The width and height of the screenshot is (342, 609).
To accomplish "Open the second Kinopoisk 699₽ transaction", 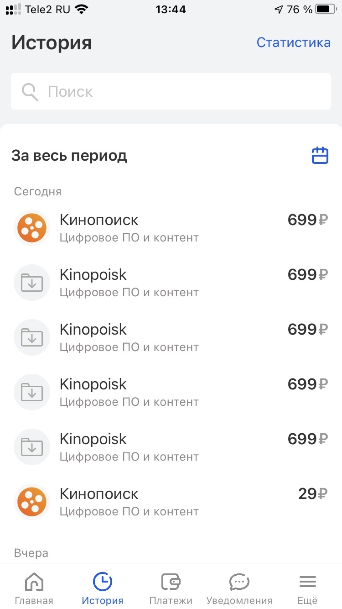I will pyautogui.click(x=171, y=337).
